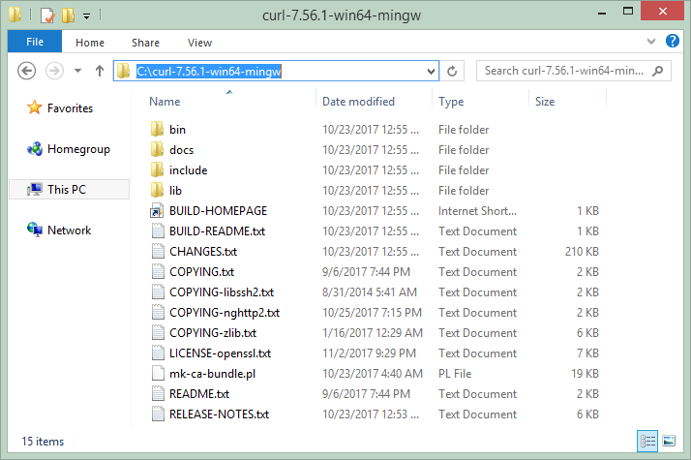Click the Internet Short... type cell

[x=477, y=211]
